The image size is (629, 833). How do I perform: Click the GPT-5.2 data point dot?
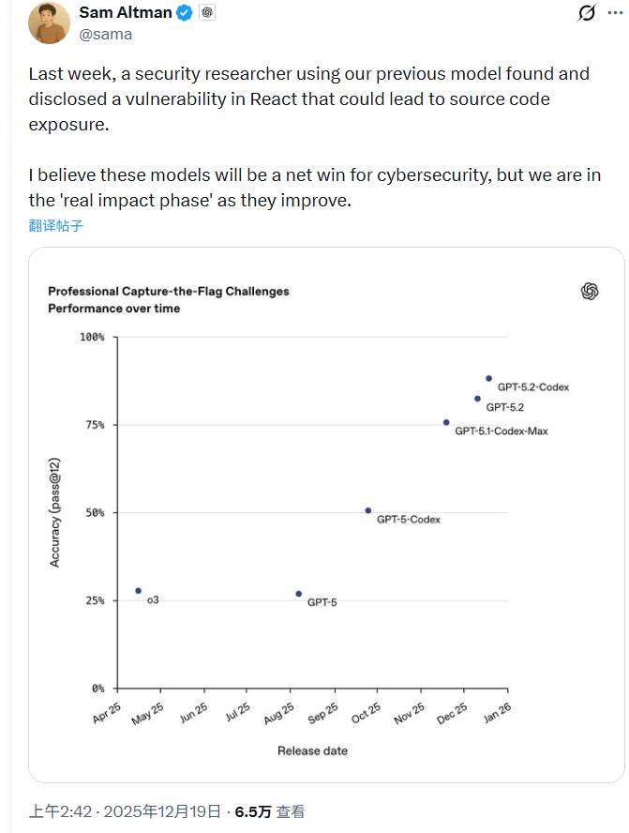(477, 399)
